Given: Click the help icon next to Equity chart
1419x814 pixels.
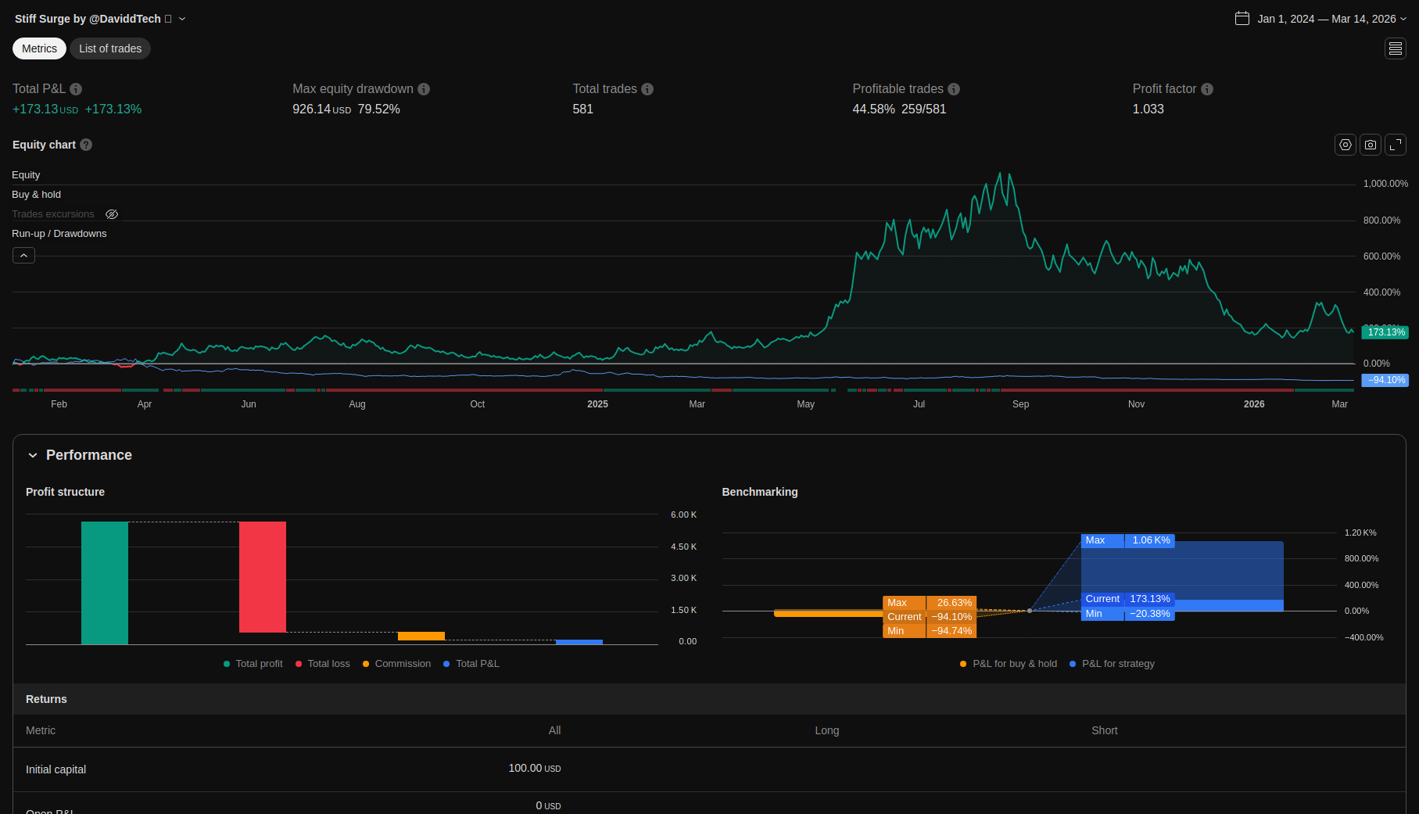Looking at the screenshot, I should 86,145.
